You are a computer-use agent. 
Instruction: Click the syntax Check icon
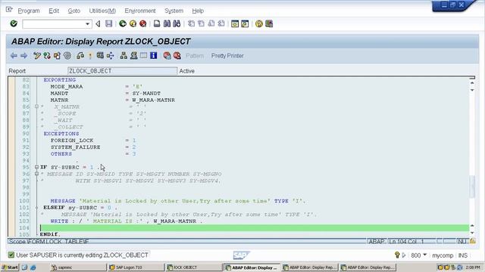[80, 56]
